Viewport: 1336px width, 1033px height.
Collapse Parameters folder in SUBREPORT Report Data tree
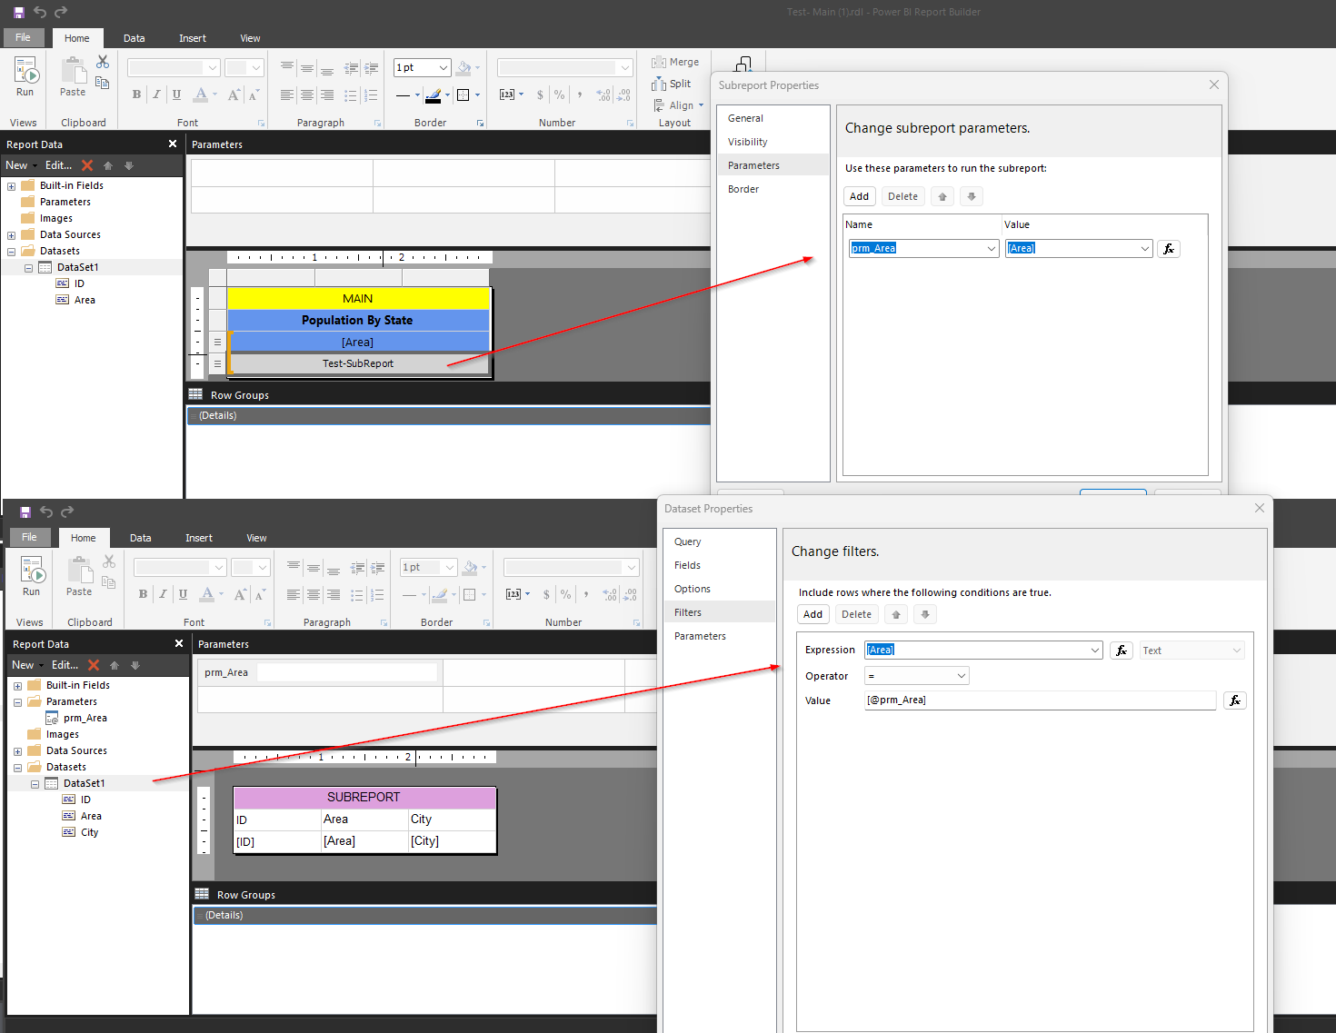18,702
